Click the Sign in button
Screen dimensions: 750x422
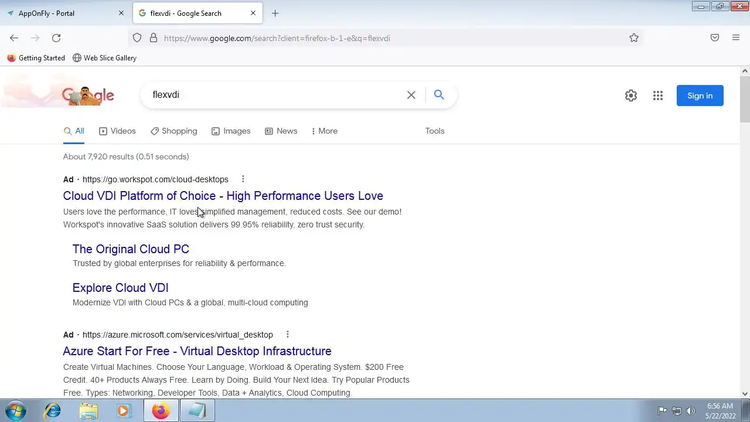700,96
